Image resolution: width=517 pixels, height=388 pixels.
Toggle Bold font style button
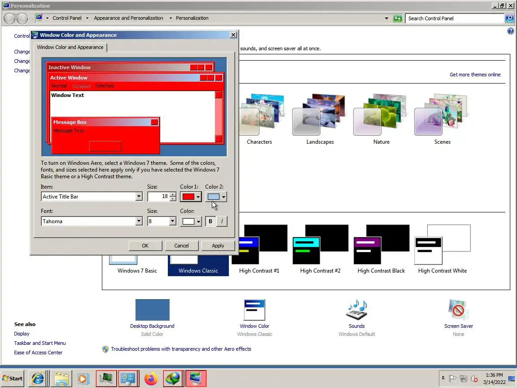210,221
